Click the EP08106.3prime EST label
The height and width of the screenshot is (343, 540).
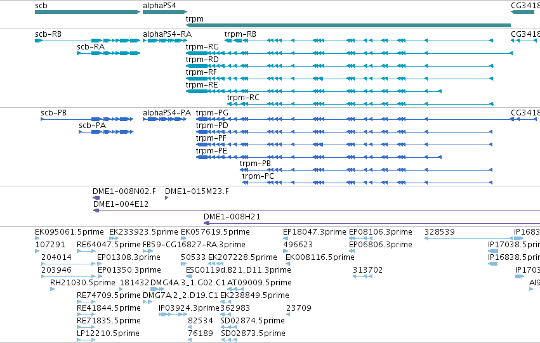[381, 232]
